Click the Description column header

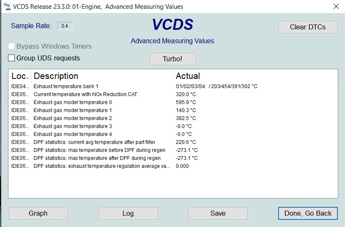pyautogui.click(x=102, y=76)
